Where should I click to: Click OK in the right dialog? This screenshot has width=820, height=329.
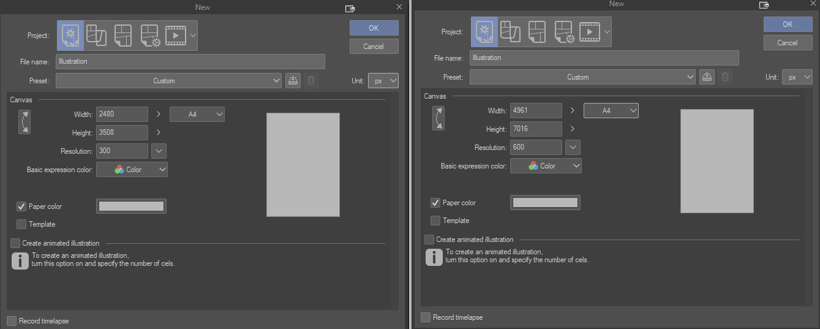788,25
